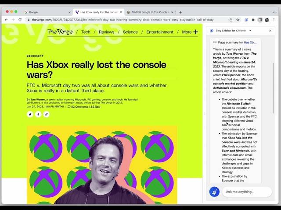Open the profile avatar icon
Viewport: 281px width, 210px height.
pyautogui.click(x=267, y=20)
